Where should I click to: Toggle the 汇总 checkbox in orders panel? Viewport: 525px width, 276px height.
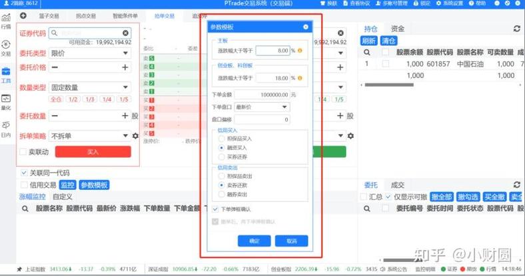(x=363, y=197)
